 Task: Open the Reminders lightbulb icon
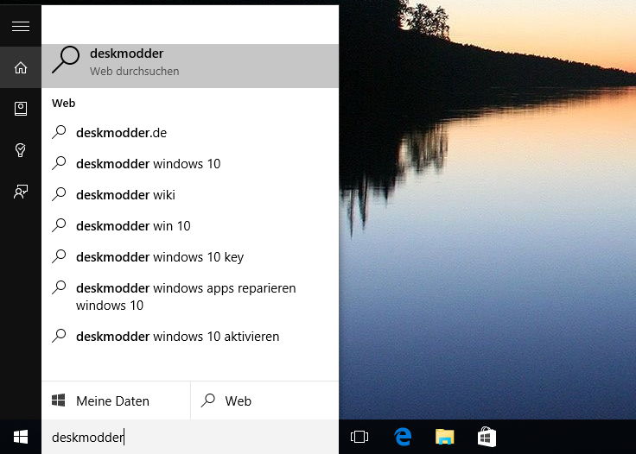coord(21,150)
